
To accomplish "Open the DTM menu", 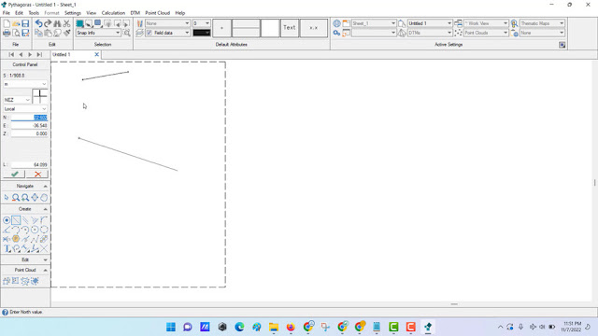I will pos(135,13).
